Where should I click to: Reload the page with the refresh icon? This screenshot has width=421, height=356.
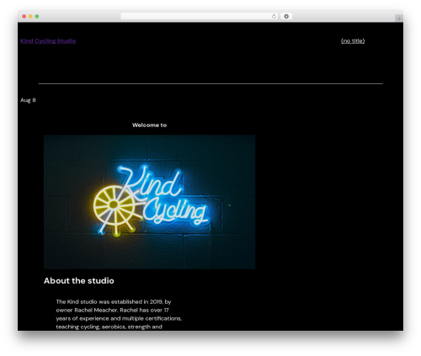click(274, 17)
